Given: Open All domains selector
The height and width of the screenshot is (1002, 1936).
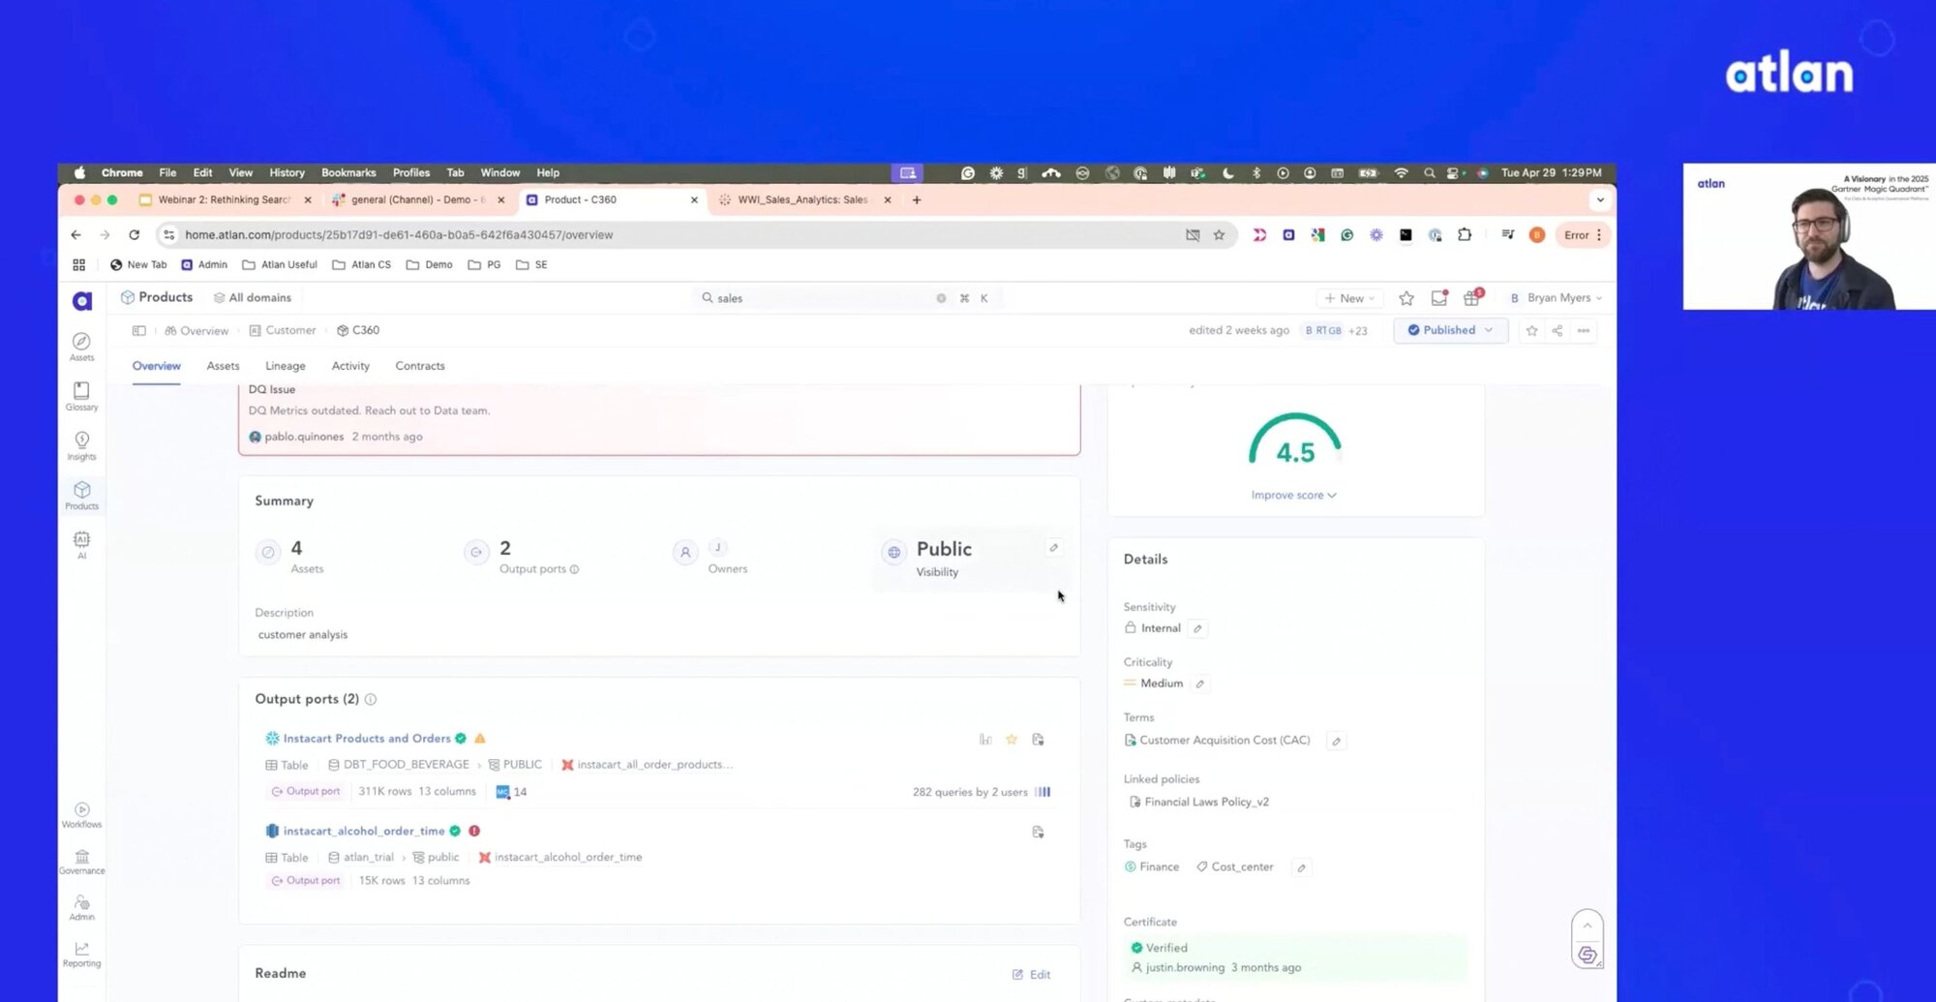Looking at the screenshot, I should 253,297.
